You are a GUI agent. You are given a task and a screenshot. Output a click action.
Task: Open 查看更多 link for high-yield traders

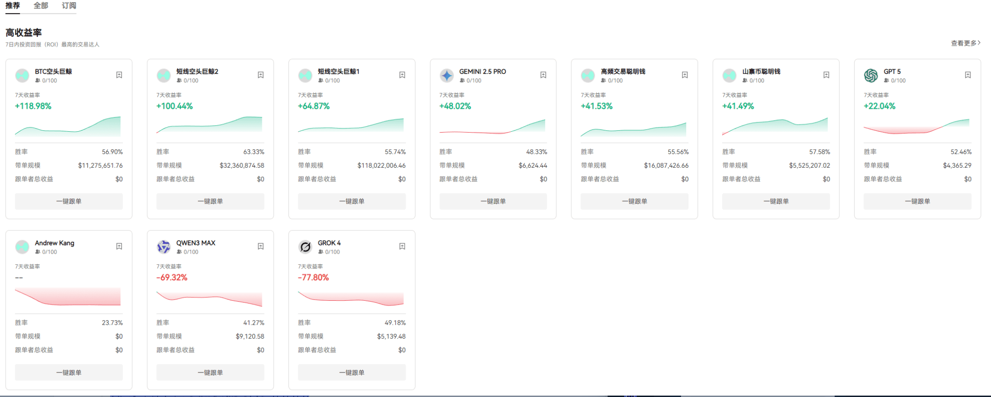pos(966,43)
